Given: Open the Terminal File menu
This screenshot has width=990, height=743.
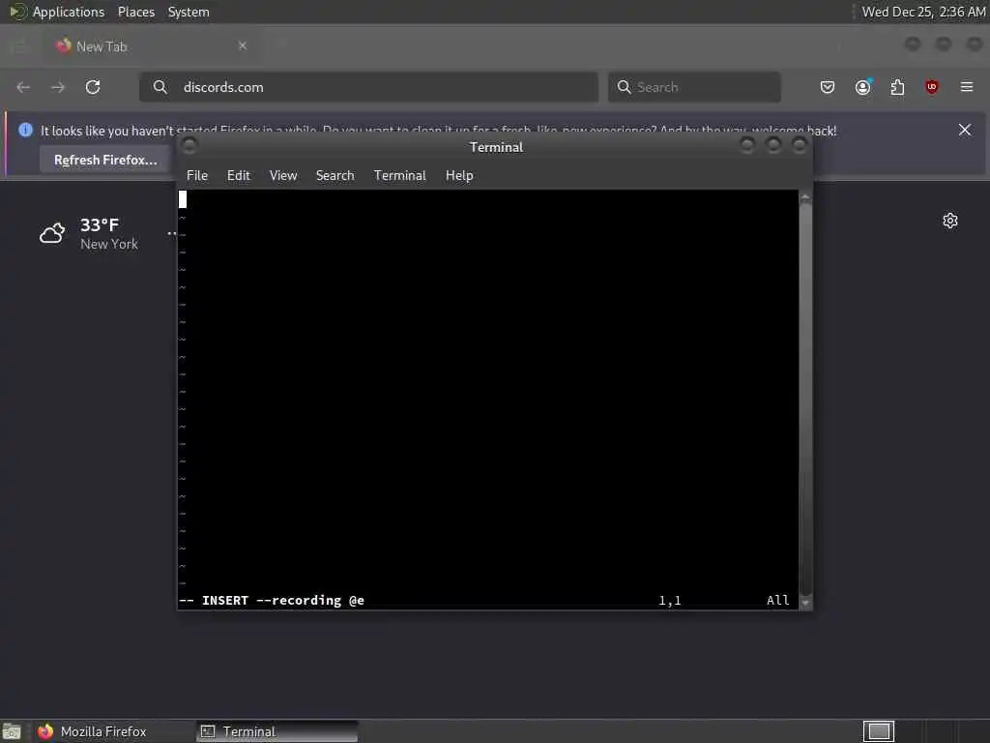Looking at the screenshot, I should tap(197, 176).
